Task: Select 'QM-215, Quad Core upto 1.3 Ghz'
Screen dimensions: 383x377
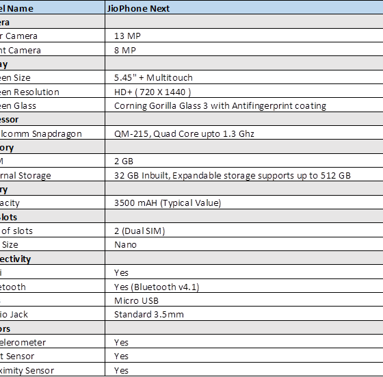Action: (184, 133)
